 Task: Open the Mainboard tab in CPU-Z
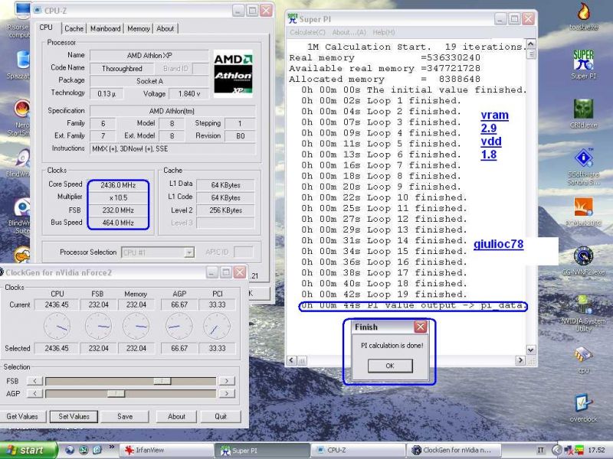pyautogui.click(x=105, y=28)
